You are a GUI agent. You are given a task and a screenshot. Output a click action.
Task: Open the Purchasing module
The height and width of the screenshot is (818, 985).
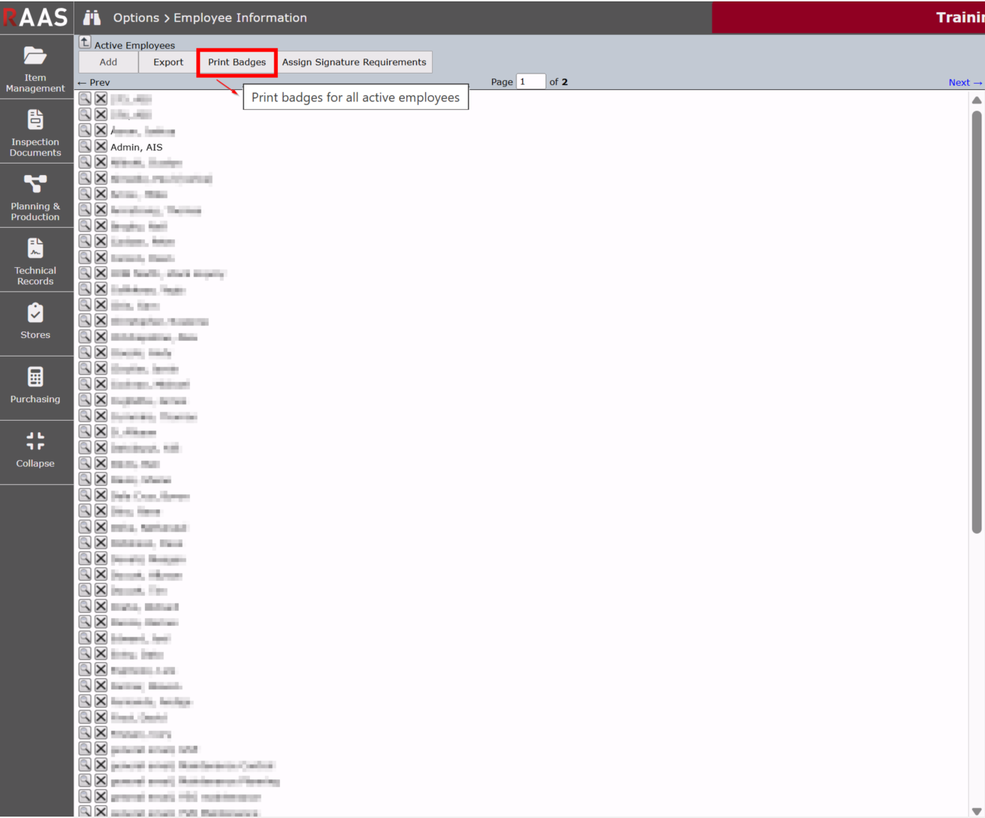[x=36, y=389]
